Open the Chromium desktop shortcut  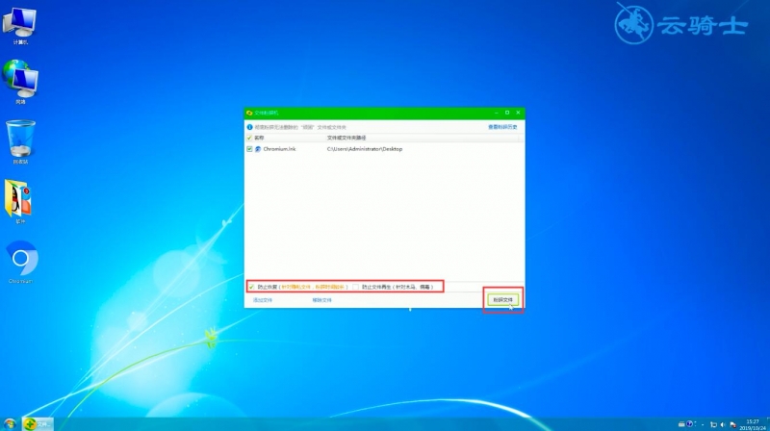pos(20,262)
